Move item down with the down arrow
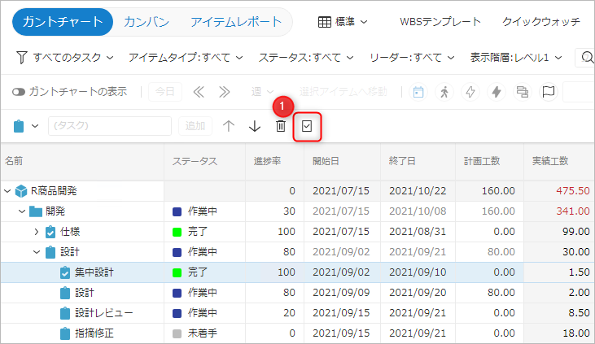Image resolution: width=595 pixels, height=344 pixels. [x=255, y=126]
